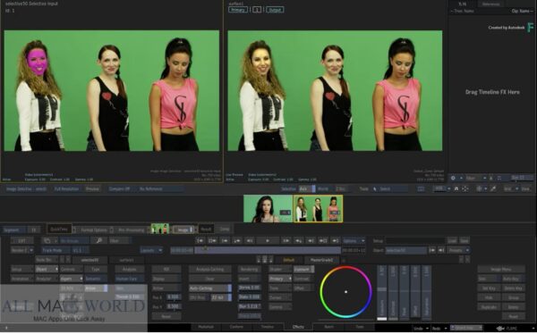Open the Object dropdown in Setup row
The image size is (537, 334).
pyautogui.click(x=47, y=270)
